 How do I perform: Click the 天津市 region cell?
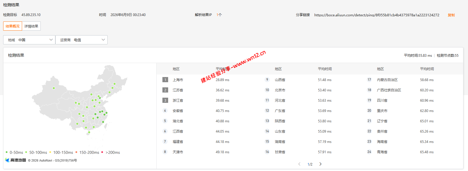[x=178, y=152]
